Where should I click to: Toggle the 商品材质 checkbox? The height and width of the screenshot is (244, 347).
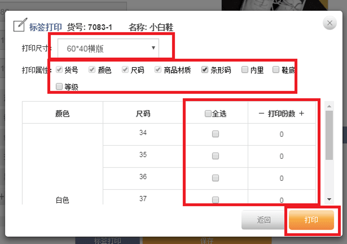point(158,70)
